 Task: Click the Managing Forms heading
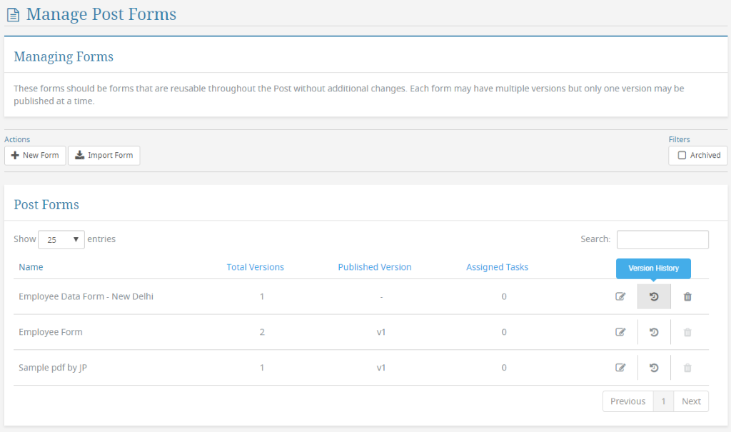coord(64,56)
